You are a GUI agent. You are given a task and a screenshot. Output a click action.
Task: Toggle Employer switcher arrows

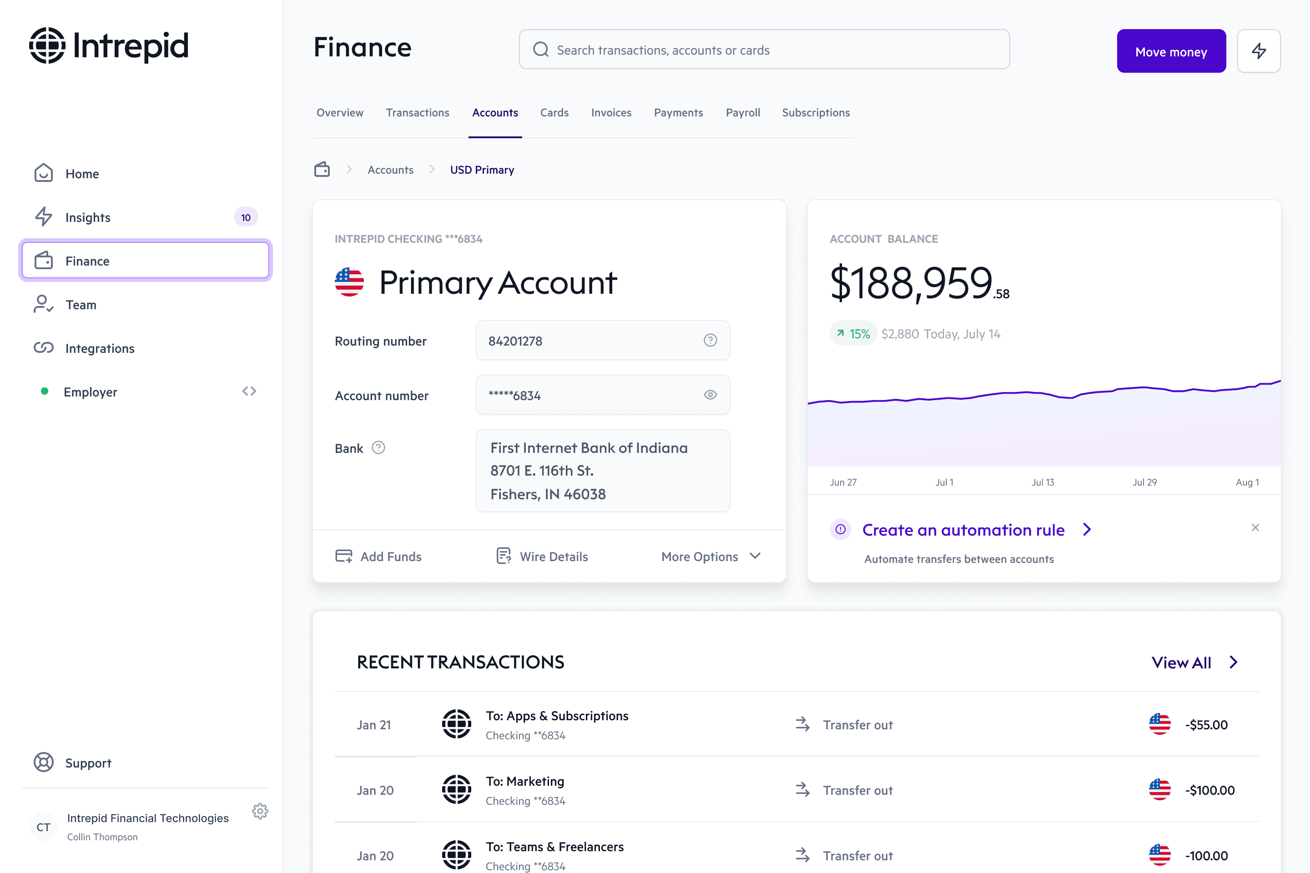coord(249,391)
